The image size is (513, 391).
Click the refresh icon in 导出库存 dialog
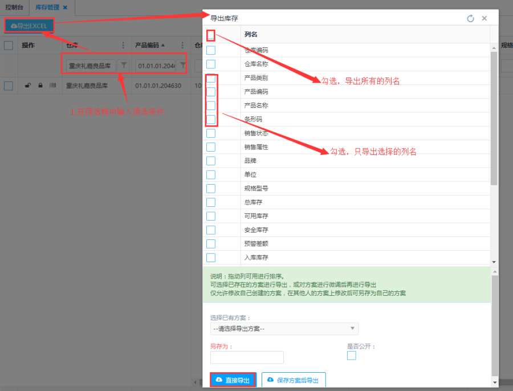pos(470,18)
